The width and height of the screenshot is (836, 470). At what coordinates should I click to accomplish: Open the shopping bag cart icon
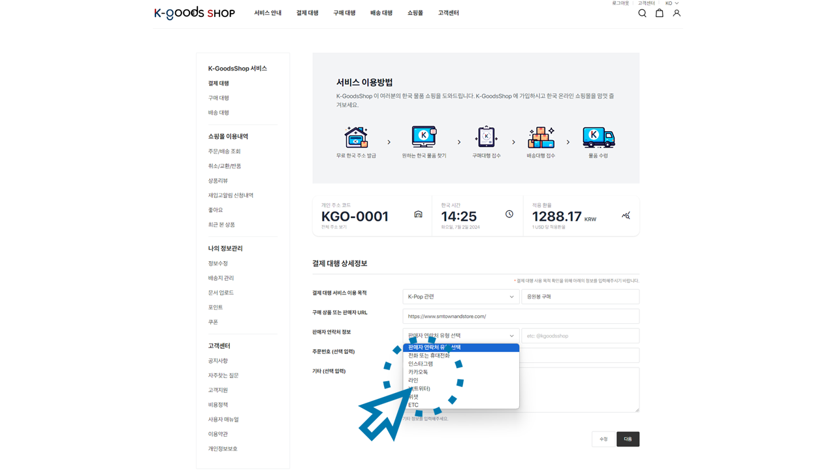pyautogui.click(x=660, y=13)
